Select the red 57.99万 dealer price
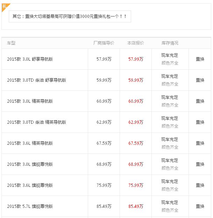This screenshot has width=213, height=218. [x=136, y=59]
